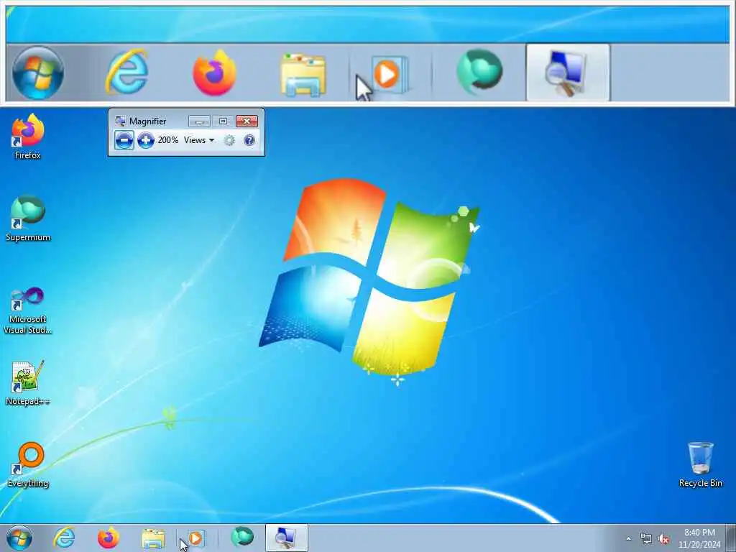Viewport: 736px width, 552px height.
Task: Zoom out with the Magnifier minus button
Action: point(124,140)
